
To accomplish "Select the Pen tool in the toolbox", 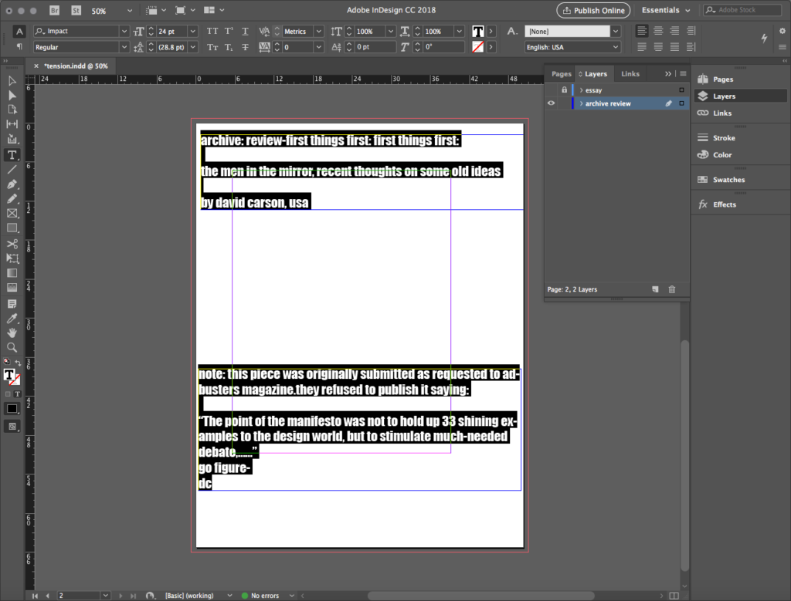I will [12, 185].
